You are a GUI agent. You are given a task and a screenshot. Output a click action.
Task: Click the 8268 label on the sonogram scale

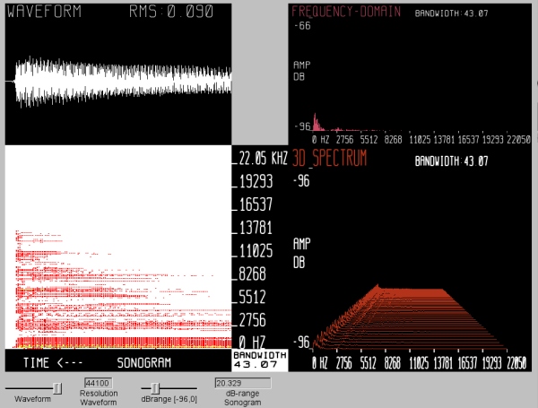253,273
